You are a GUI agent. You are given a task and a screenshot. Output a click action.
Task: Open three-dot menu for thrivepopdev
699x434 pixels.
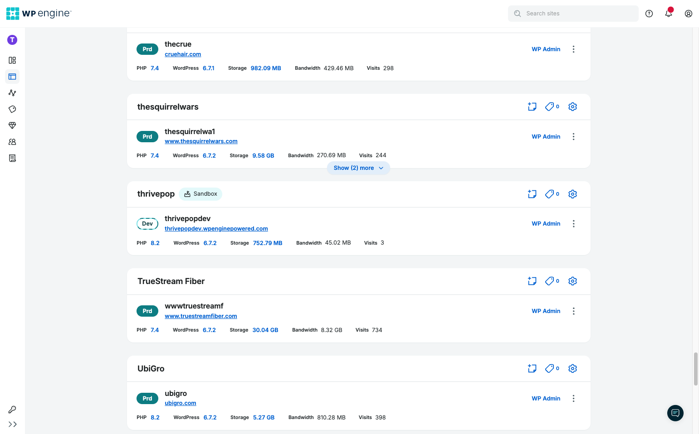pyautogui.click(x=573, y=224)
